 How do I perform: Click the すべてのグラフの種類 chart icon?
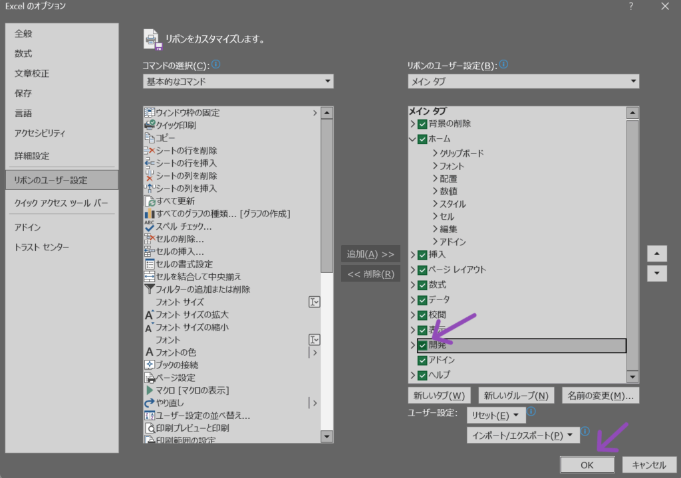point(149,214)
